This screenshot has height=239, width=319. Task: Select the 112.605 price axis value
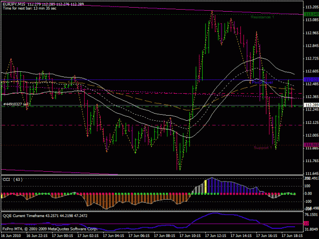coord(312,71)
